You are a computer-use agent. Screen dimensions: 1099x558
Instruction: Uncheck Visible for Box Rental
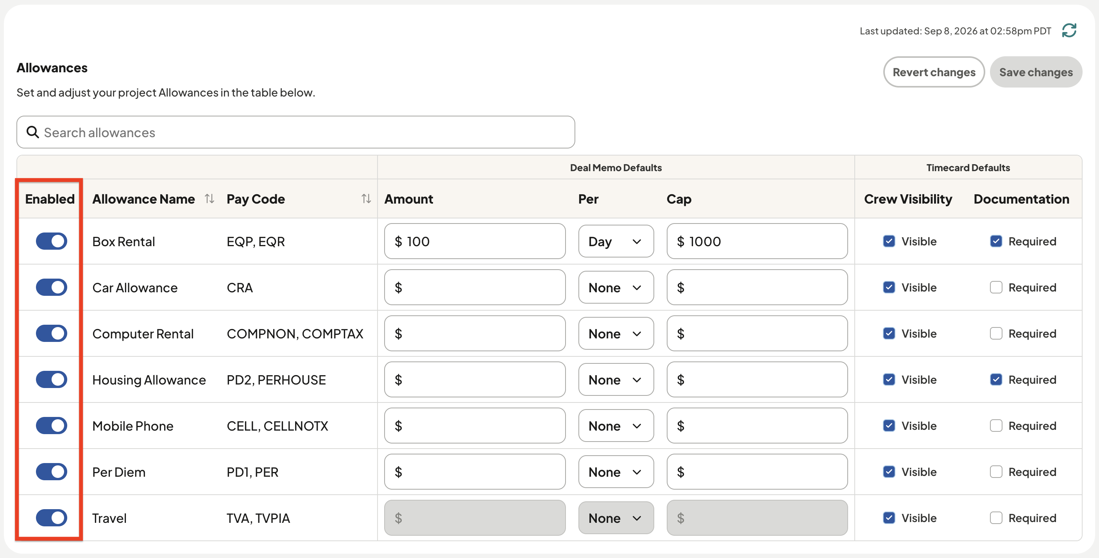pos(889,241)
